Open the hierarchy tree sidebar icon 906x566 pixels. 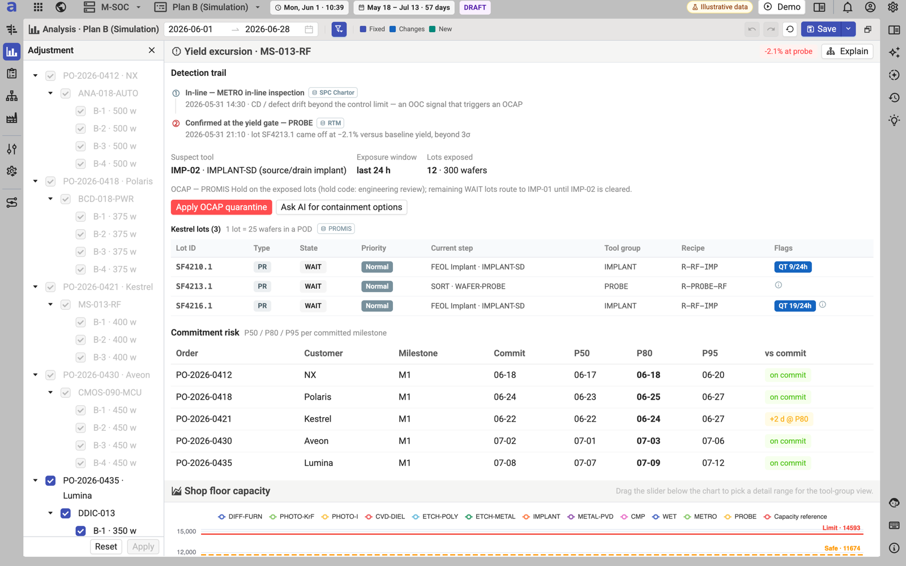pyautogui.click(x=11, y=96)
